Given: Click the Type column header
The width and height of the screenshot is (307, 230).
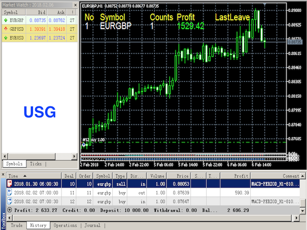Looking at the screenshot, I should (x=120, y=176).
